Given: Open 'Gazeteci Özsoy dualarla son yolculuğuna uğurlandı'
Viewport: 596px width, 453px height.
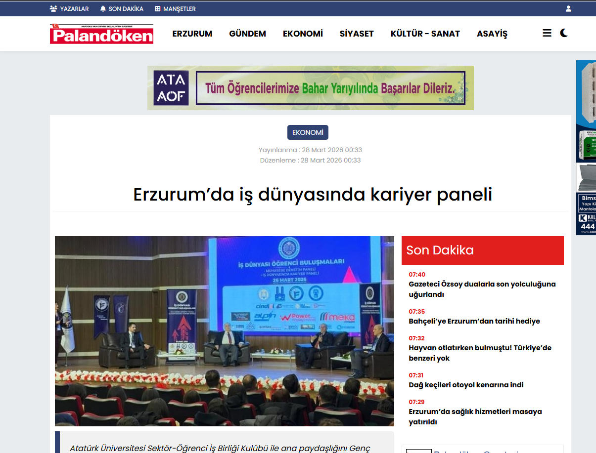Looking at the screenshot, I should tap(482, 289).
